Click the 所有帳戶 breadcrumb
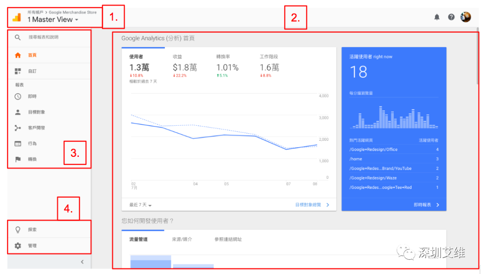The image size is (481, 274). coord(35,12)
